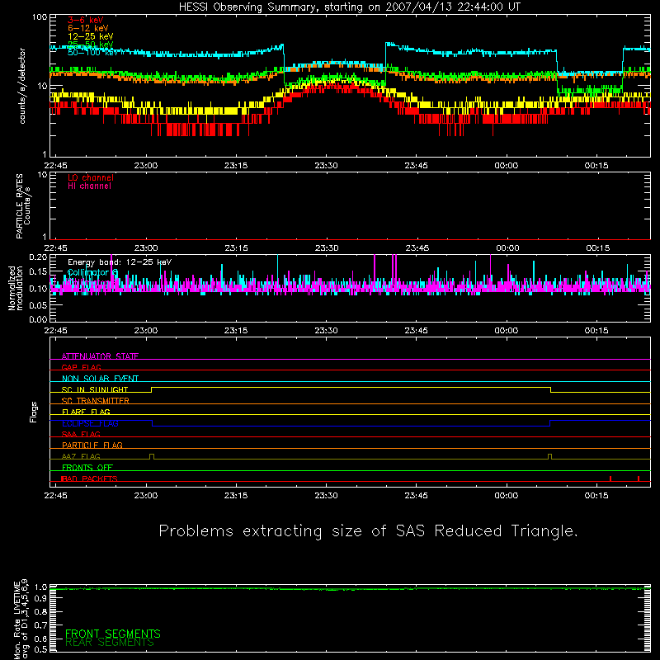Select the red 3-6 keV legend label
Image resolution: width=660 pixels, height=660 pixels.
[x=86, y=20]
